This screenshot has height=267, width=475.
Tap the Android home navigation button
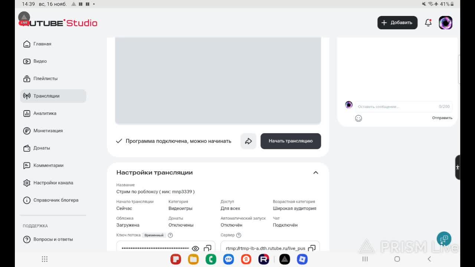[397, 259]
